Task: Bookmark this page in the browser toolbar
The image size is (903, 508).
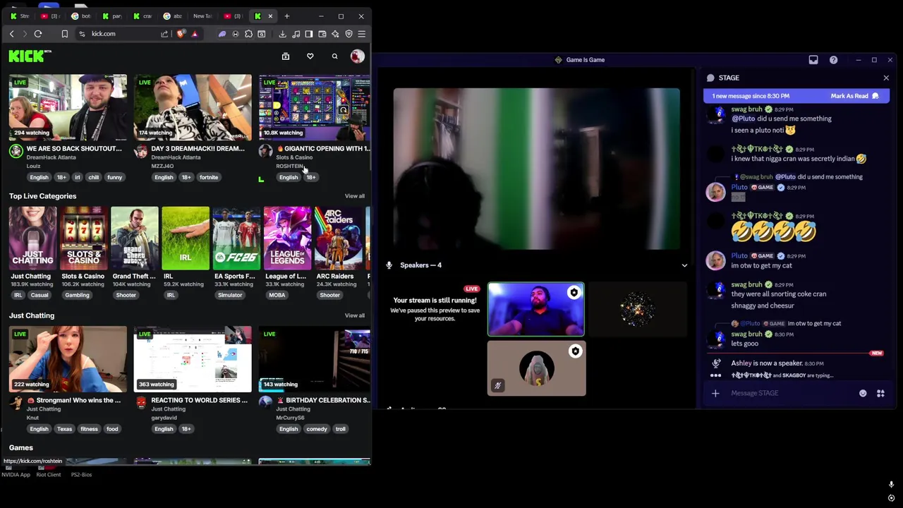Action: pyautogui.click(x=64, y=34)
